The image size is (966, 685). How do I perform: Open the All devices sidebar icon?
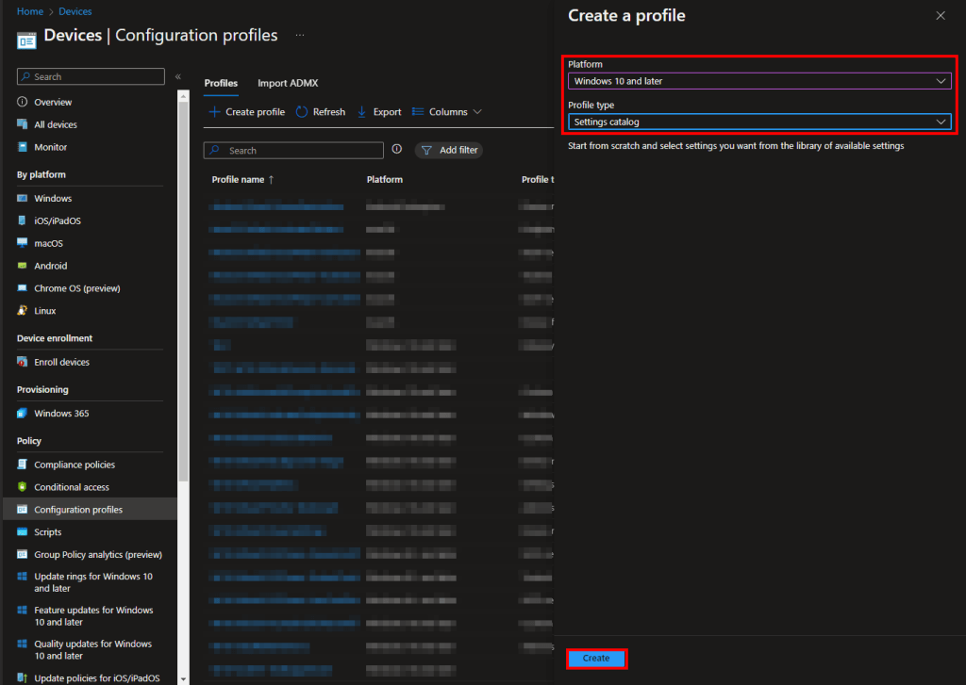click(23, 124)
